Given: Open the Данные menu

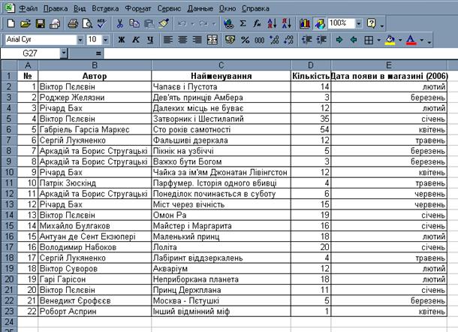Looking at the screenshot, I should [200, 9].
